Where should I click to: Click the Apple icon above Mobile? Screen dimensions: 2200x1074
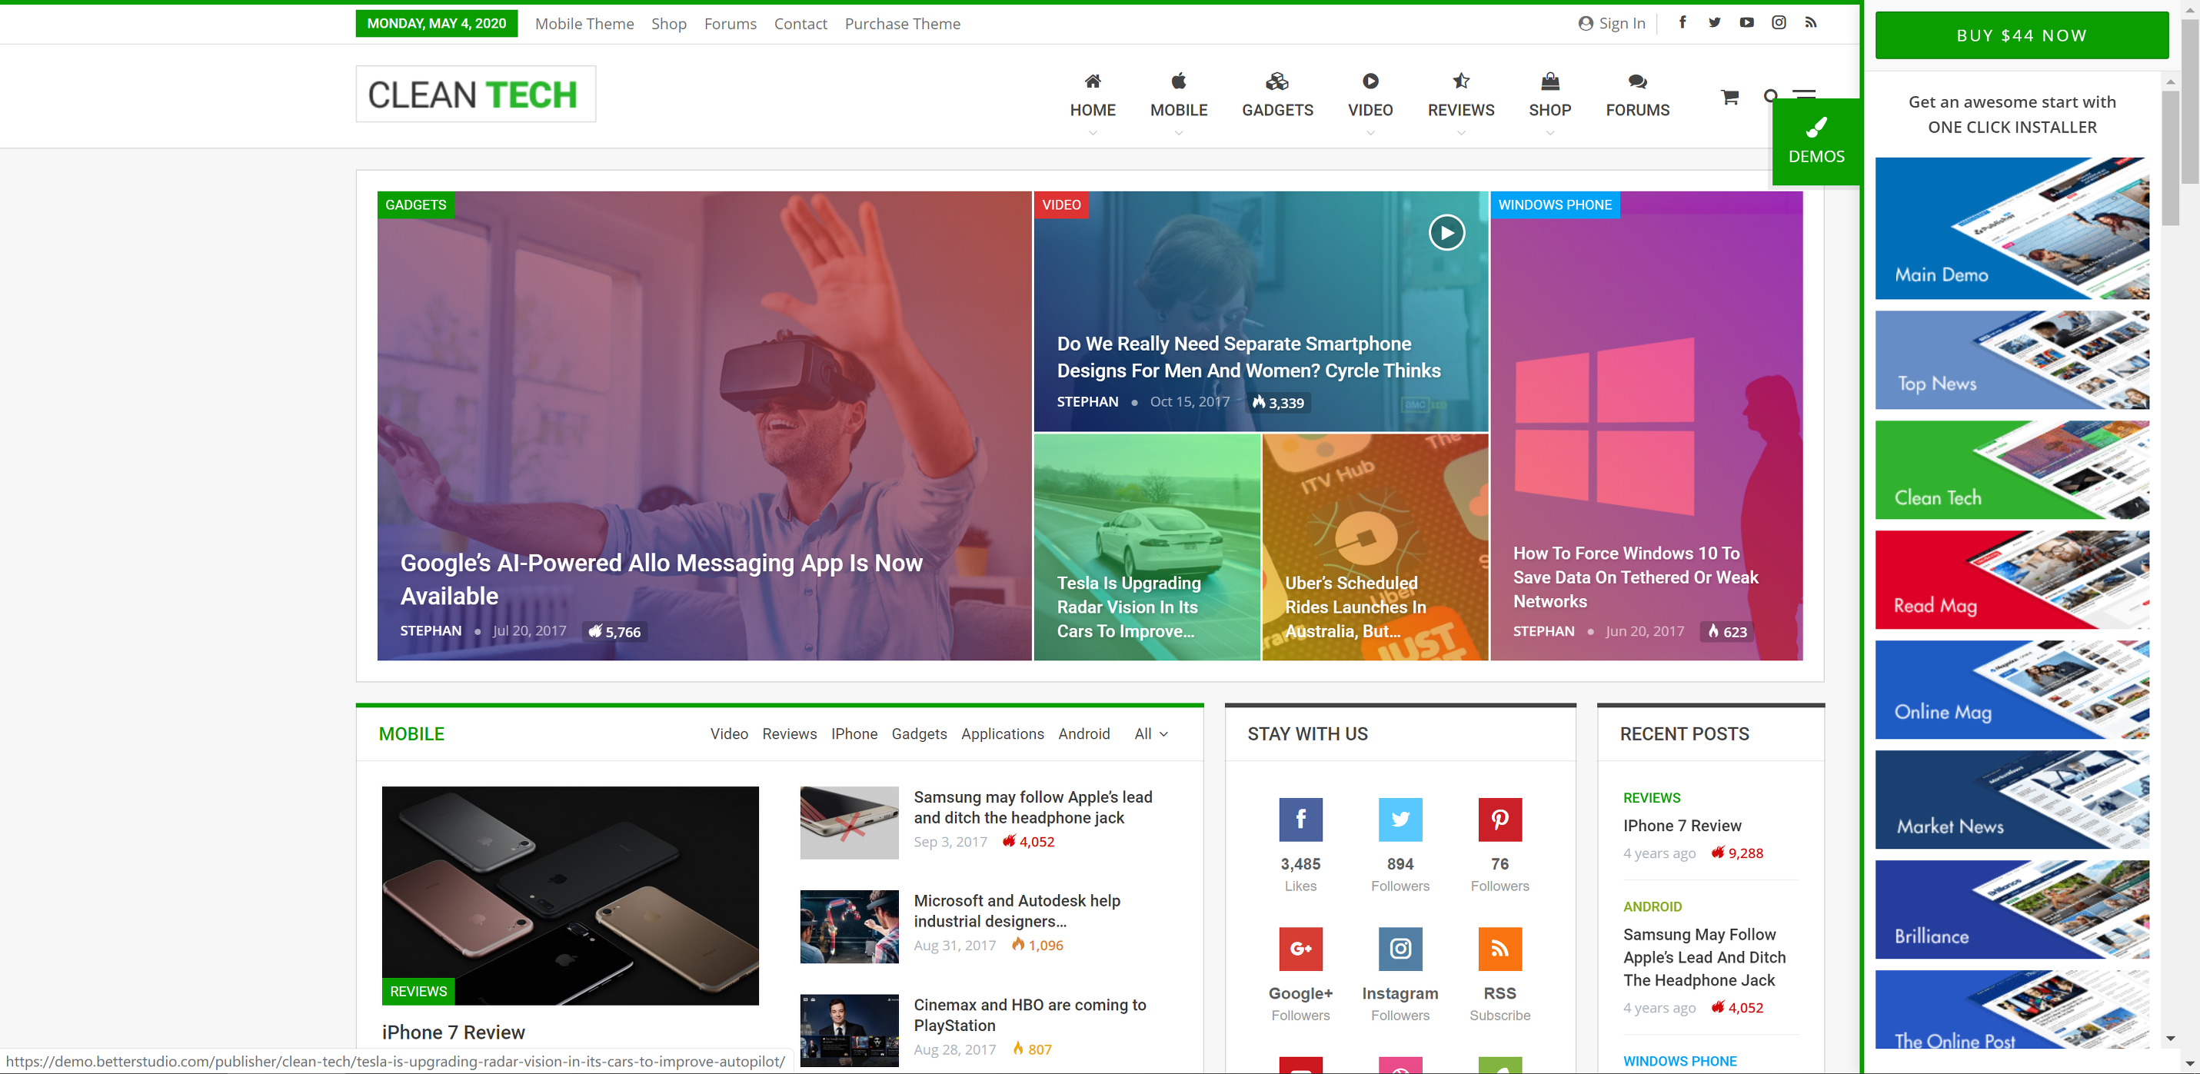coord(1179,81)
